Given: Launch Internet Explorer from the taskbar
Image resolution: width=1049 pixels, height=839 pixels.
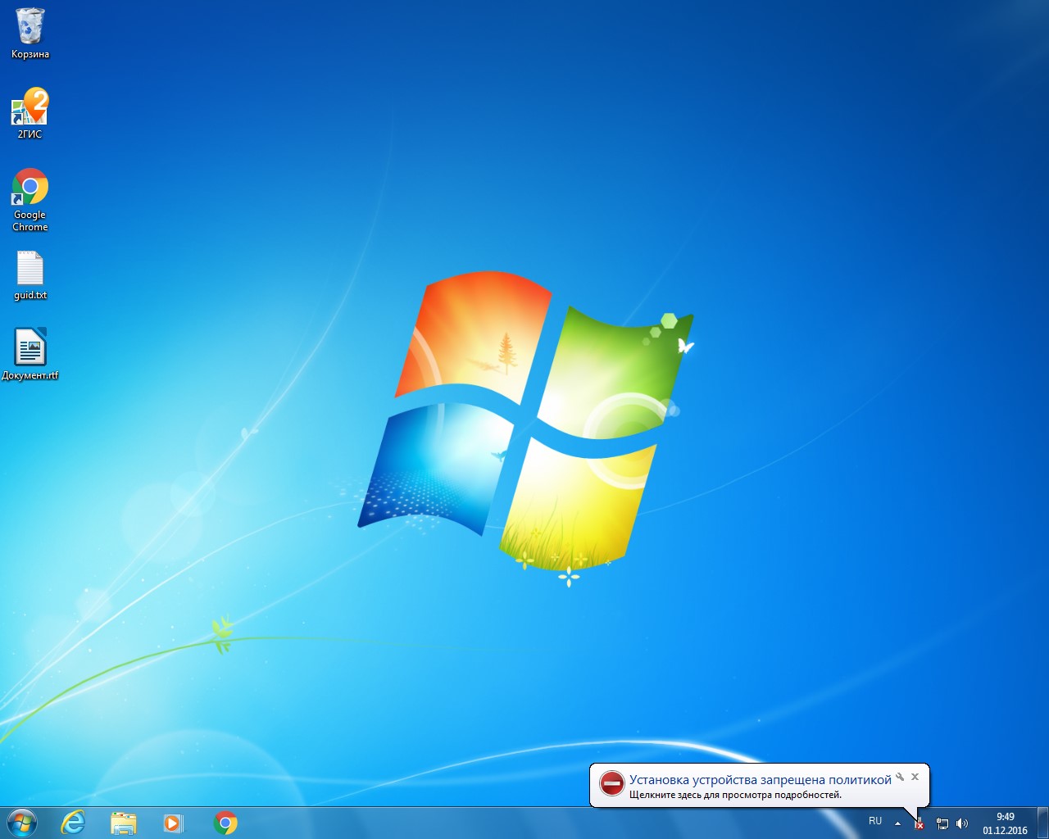Looking at the screenshot, I should point(73,823).
